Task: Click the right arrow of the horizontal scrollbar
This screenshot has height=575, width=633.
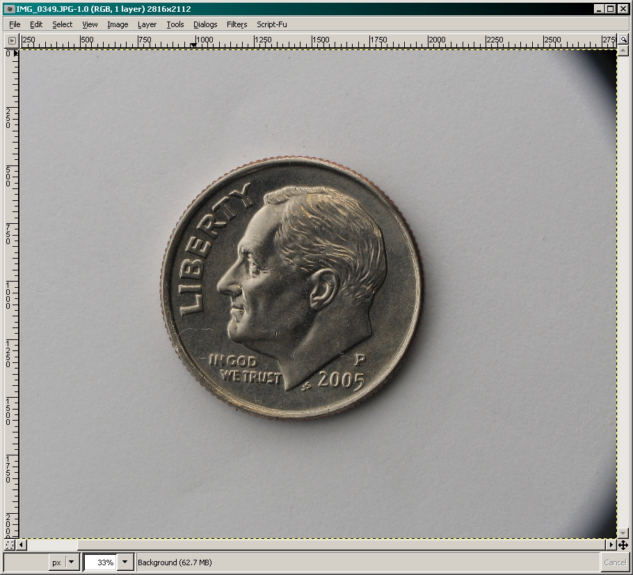Action: pos(611,545)
